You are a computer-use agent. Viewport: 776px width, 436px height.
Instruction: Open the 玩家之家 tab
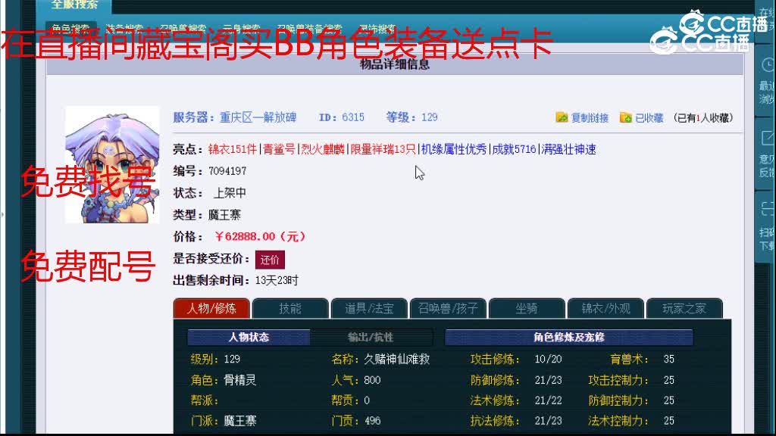pos(684,308)
